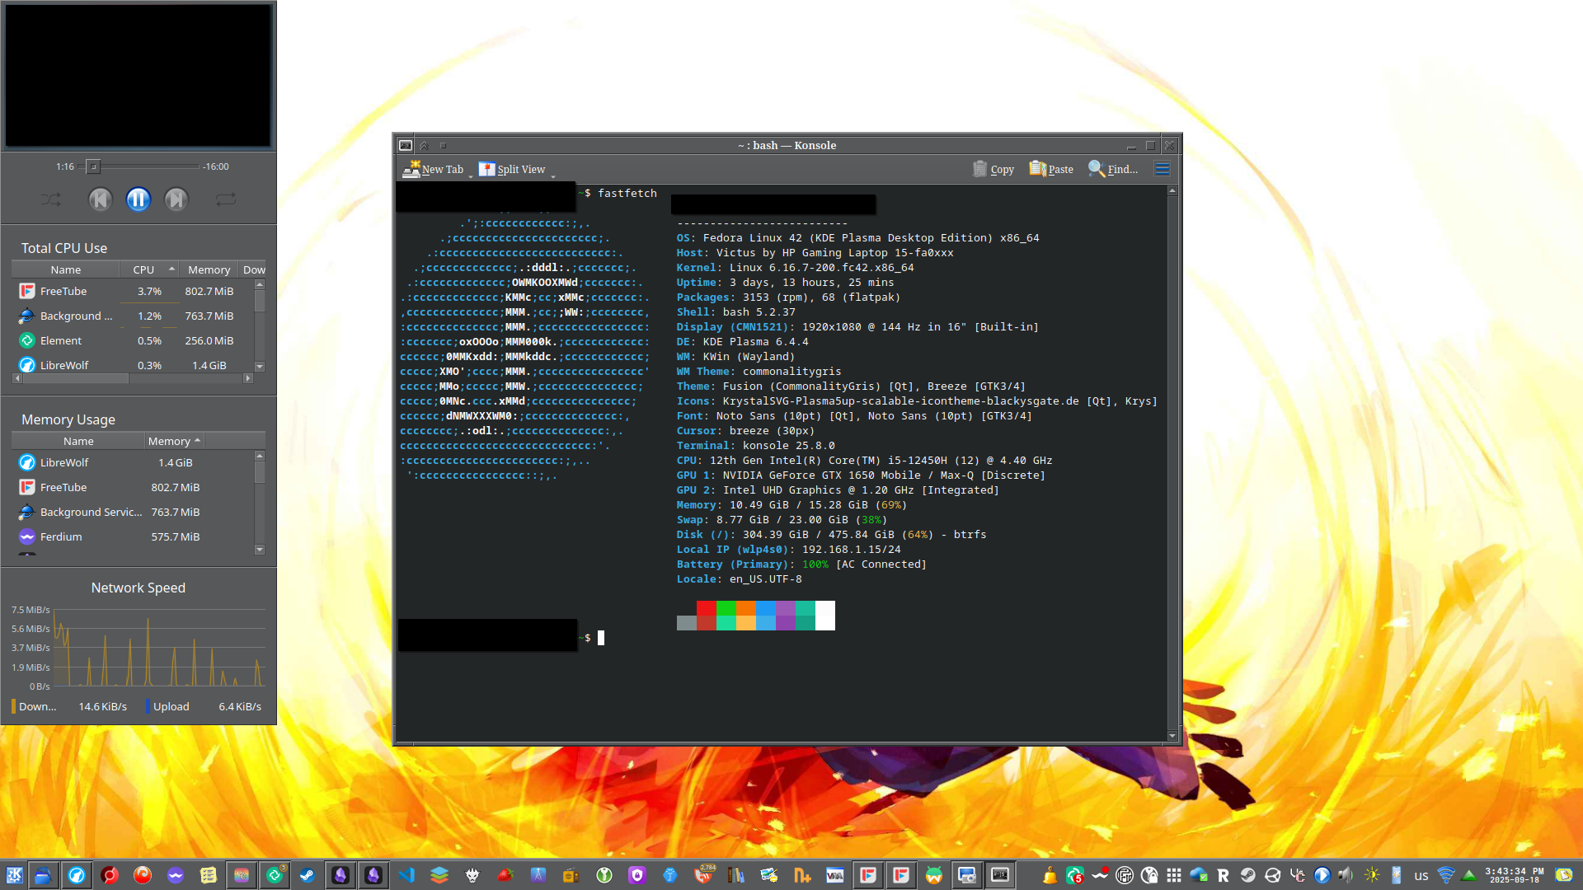
Task: Click the keep-above icon in Konsole titlebar
Action: point(424,145)
